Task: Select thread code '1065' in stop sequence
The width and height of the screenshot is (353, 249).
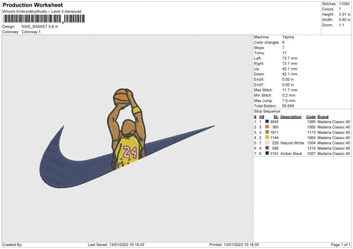Action: [x=311, y=127]
